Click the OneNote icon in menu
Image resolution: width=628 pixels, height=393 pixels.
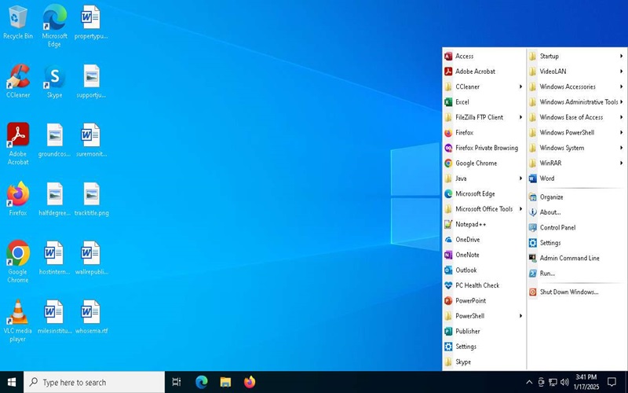coord(448,255)
